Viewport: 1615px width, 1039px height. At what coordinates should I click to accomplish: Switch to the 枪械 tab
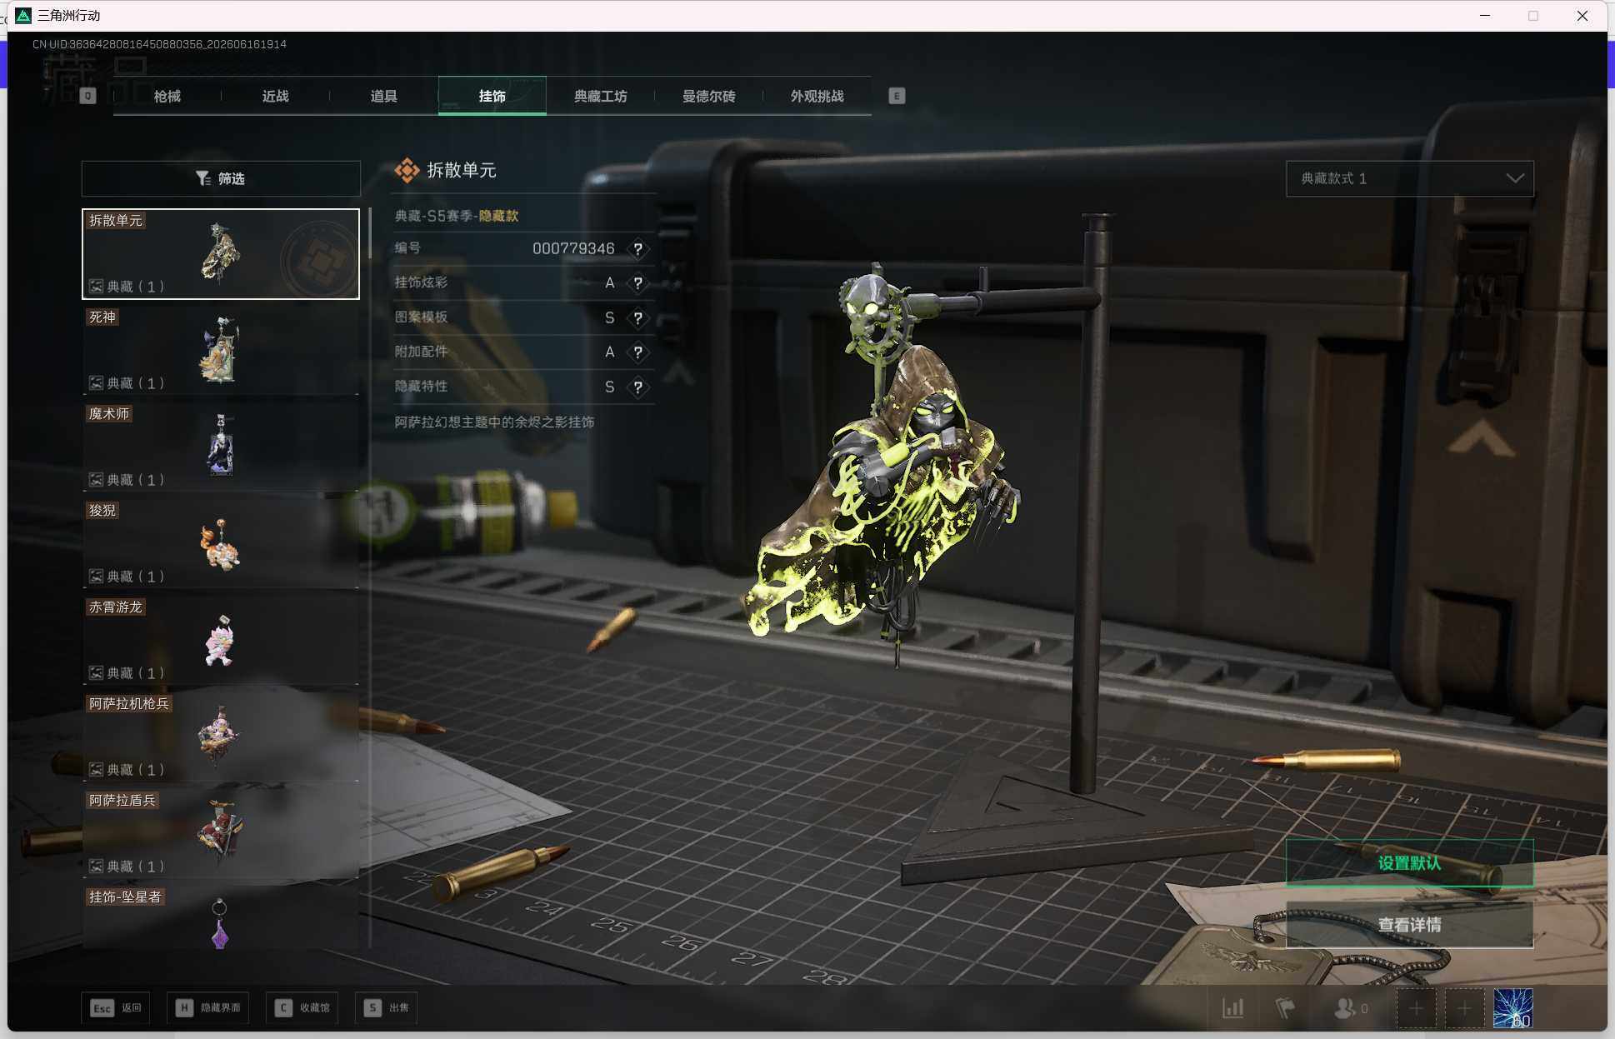(x=167, y=96)
